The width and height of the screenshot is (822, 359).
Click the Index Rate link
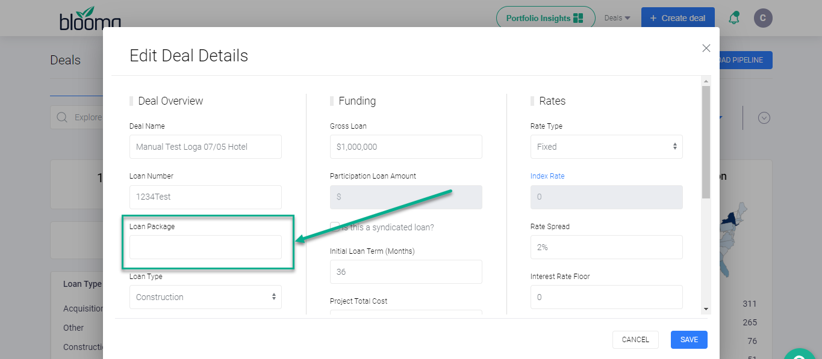pos(547,176)
